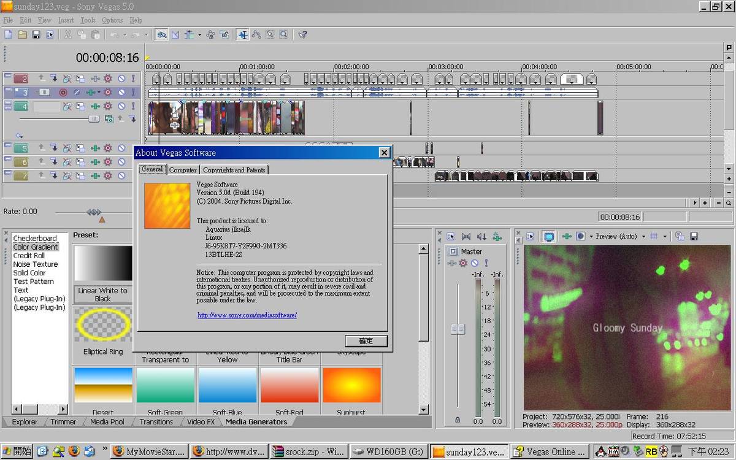
Task: Save the project using the disk icon
Action: [x=36, y=35]
